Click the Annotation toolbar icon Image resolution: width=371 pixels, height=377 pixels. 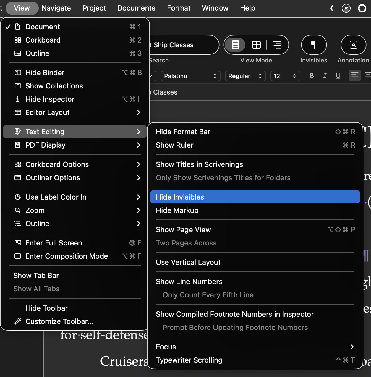[x=353, y=45]
